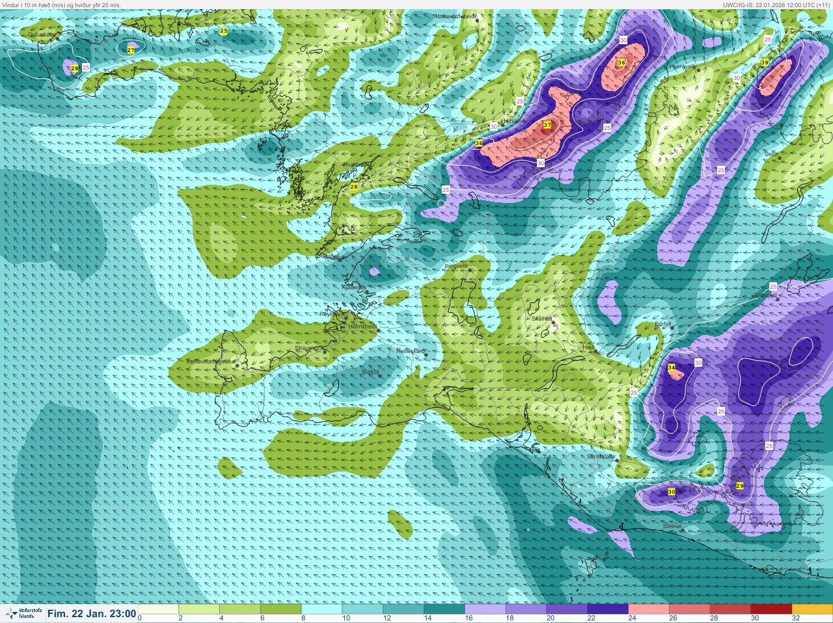Select the 12–14 m/s teal legend swatch
This screenshot has width=833, height=623.
click(x=403, y=609)
